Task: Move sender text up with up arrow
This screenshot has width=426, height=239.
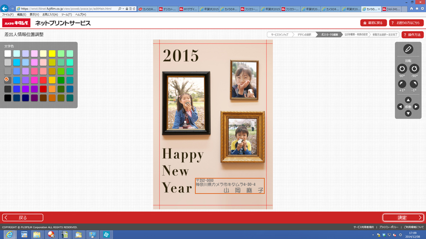Action: pos(408,100)
